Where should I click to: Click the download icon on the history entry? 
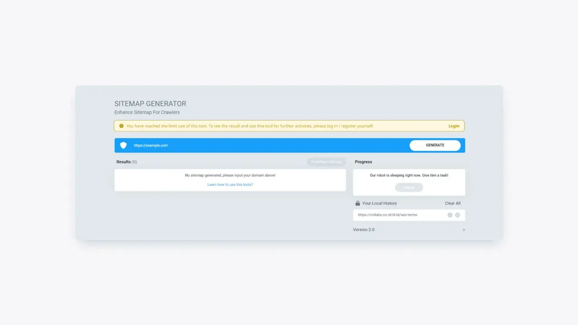tap(450, 215)
